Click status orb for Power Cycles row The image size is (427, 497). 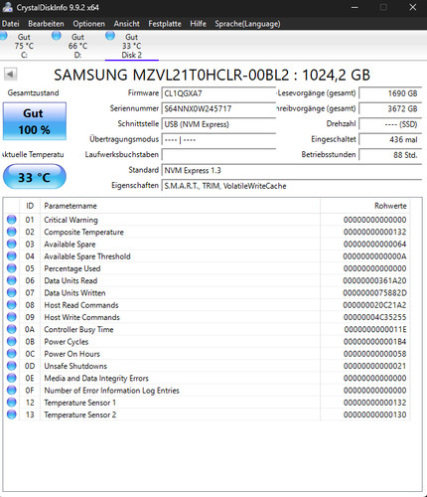click(12, 341)
